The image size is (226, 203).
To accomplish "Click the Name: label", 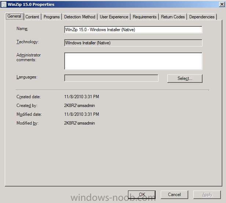I will (x=22, y=29).
